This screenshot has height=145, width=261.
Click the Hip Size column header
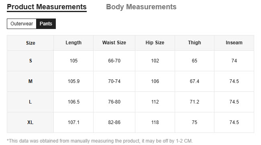tap(155, 43)
